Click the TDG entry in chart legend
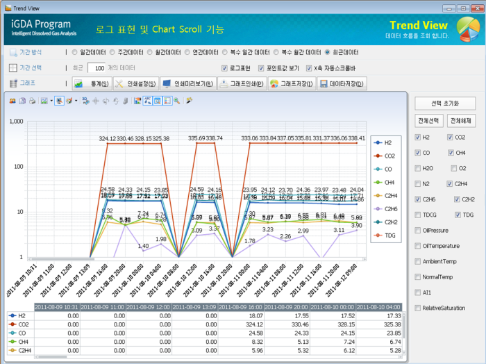 click(x=385, y=235)
